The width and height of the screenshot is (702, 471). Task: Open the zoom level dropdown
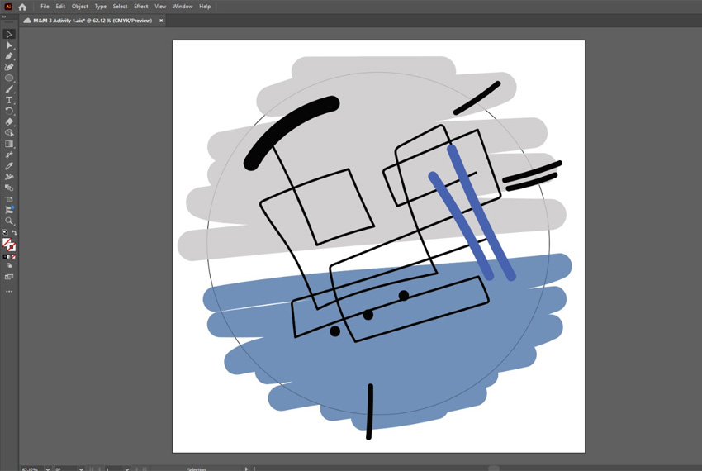(x=46, y=469)
